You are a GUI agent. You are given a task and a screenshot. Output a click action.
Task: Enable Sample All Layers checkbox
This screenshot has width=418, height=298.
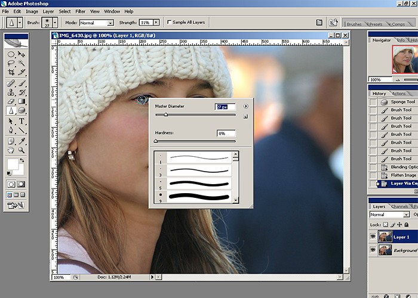tap(169, 22)
